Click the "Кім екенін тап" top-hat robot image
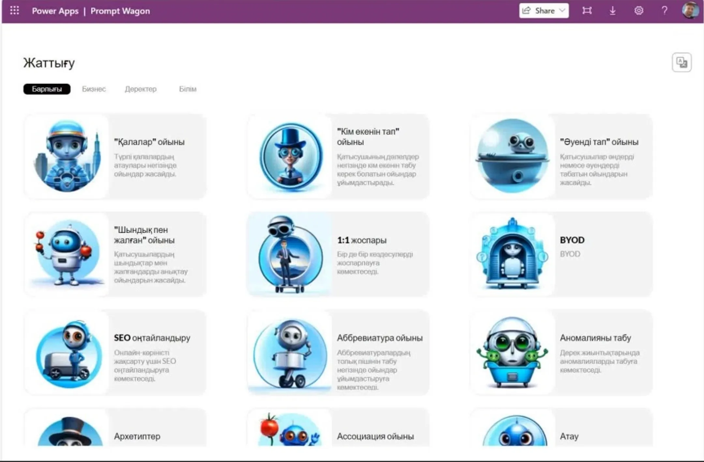The image size is (704, 462). [x=290, y=156]
